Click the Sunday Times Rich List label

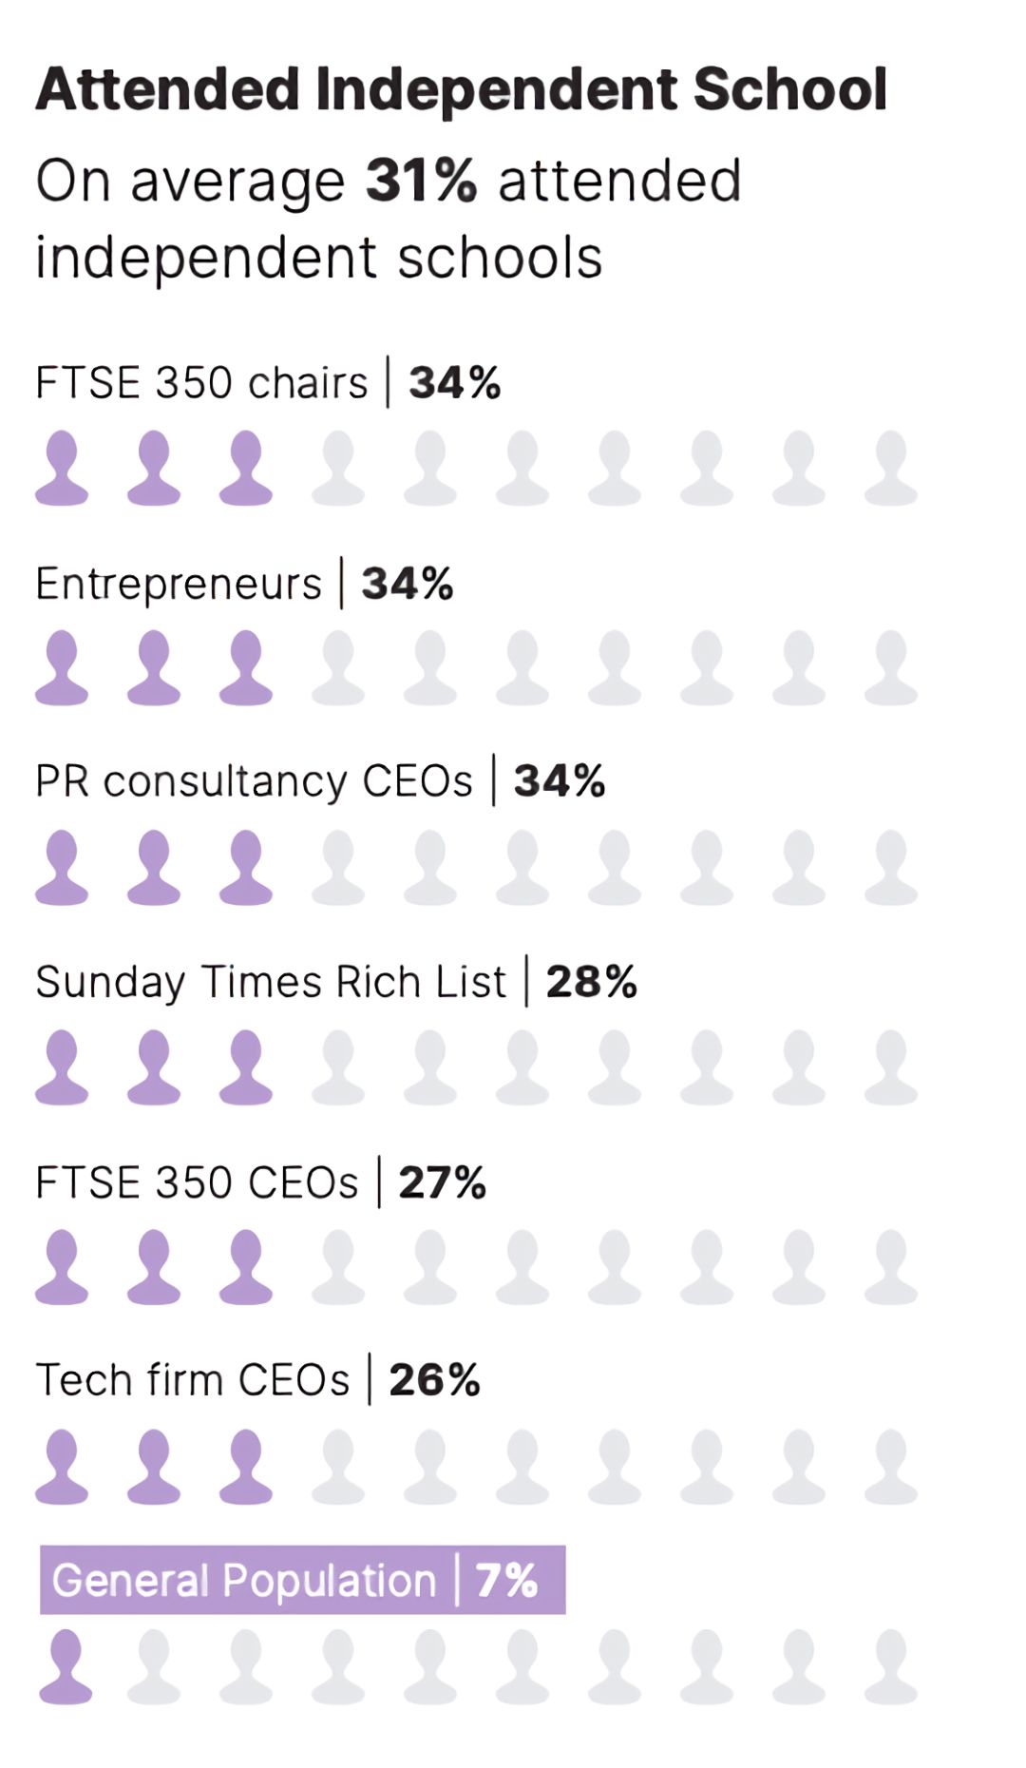(271, 982)
